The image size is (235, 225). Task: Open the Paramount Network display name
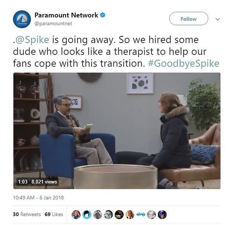(67, 15)
